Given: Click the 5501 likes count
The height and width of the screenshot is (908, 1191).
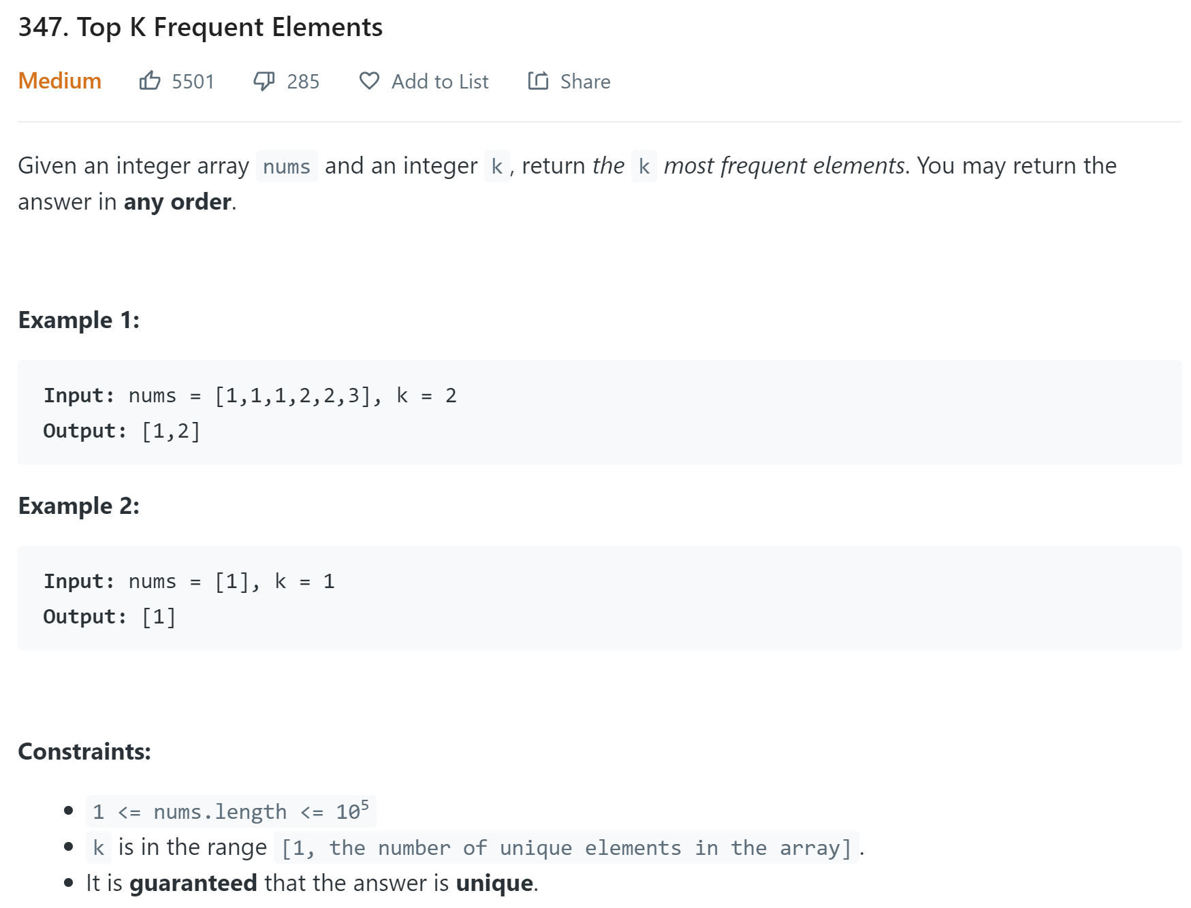Looking at the screenshot, I should (193, 82).
